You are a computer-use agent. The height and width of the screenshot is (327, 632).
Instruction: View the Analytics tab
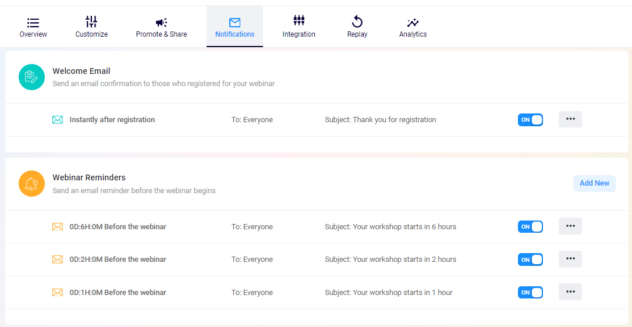coord(413,27)
